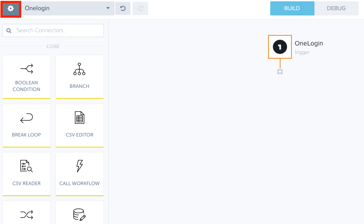Select the Break Loop connector
The image size is (364, 224).
coord(27,125)
